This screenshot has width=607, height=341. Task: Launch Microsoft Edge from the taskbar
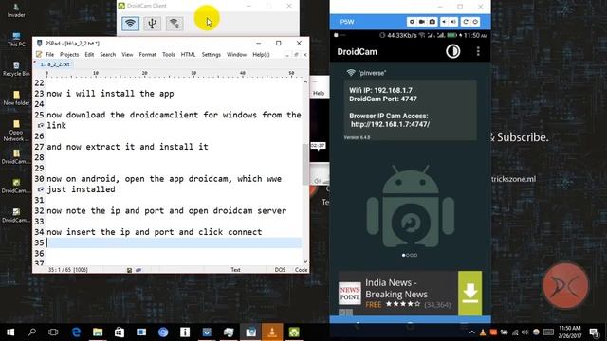[76, 332]
